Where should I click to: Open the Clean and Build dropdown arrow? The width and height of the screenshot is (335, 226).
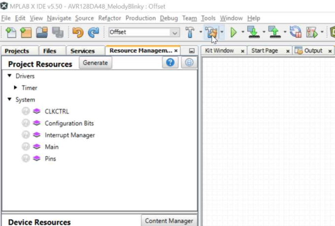(x=222, y=32)
